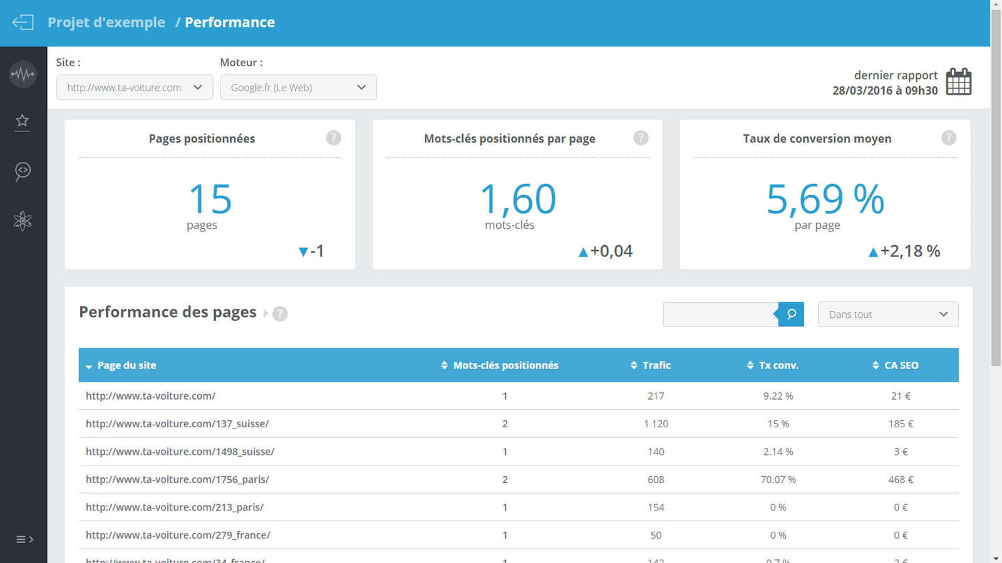This screenshot has width=1002, height=563.
Task: Click the 1 120 traffic value
Action: (x=656, y=424)
